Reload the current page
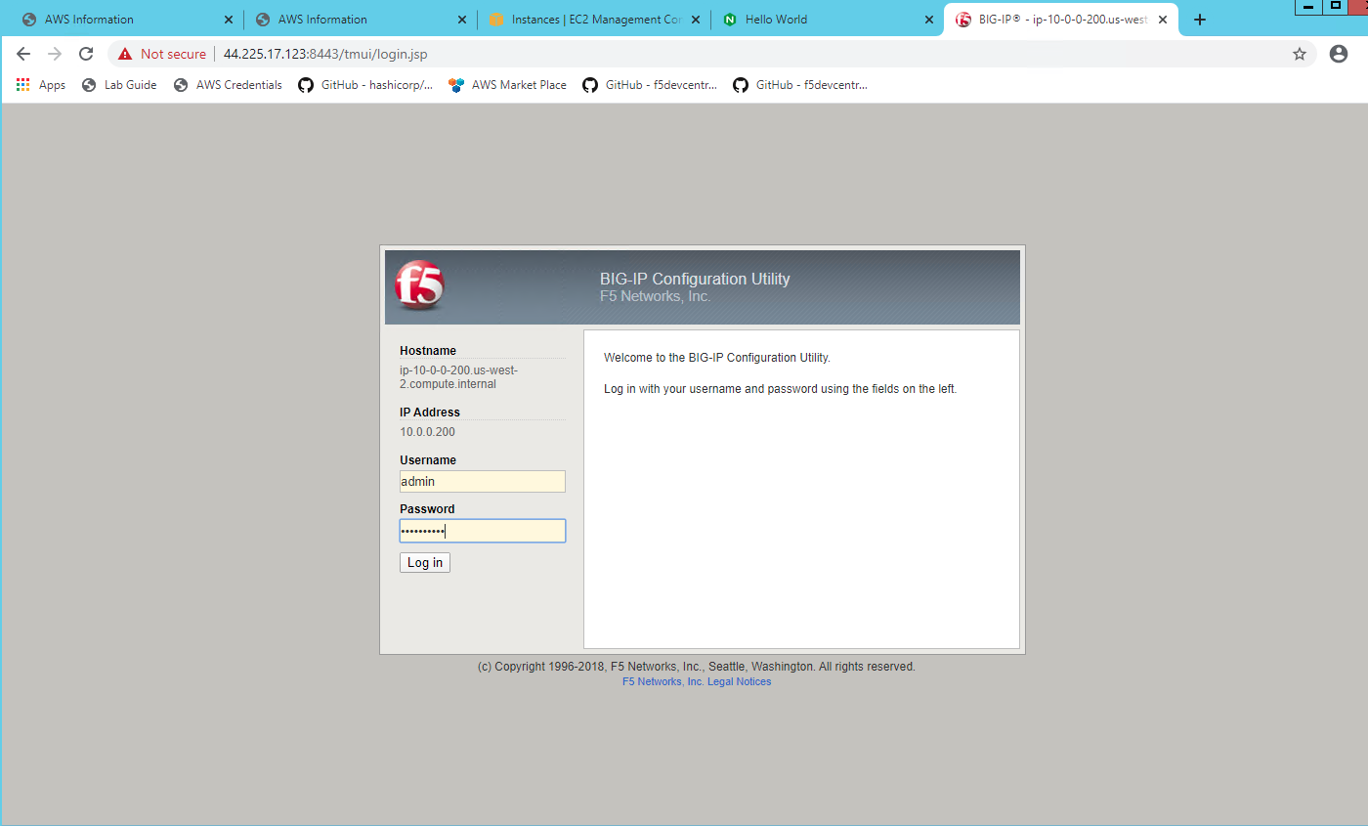The width and height of the screenshot is (1368, 826). (x=86, y=54)
